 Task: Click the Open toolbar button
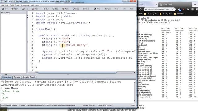click(15, 9)
